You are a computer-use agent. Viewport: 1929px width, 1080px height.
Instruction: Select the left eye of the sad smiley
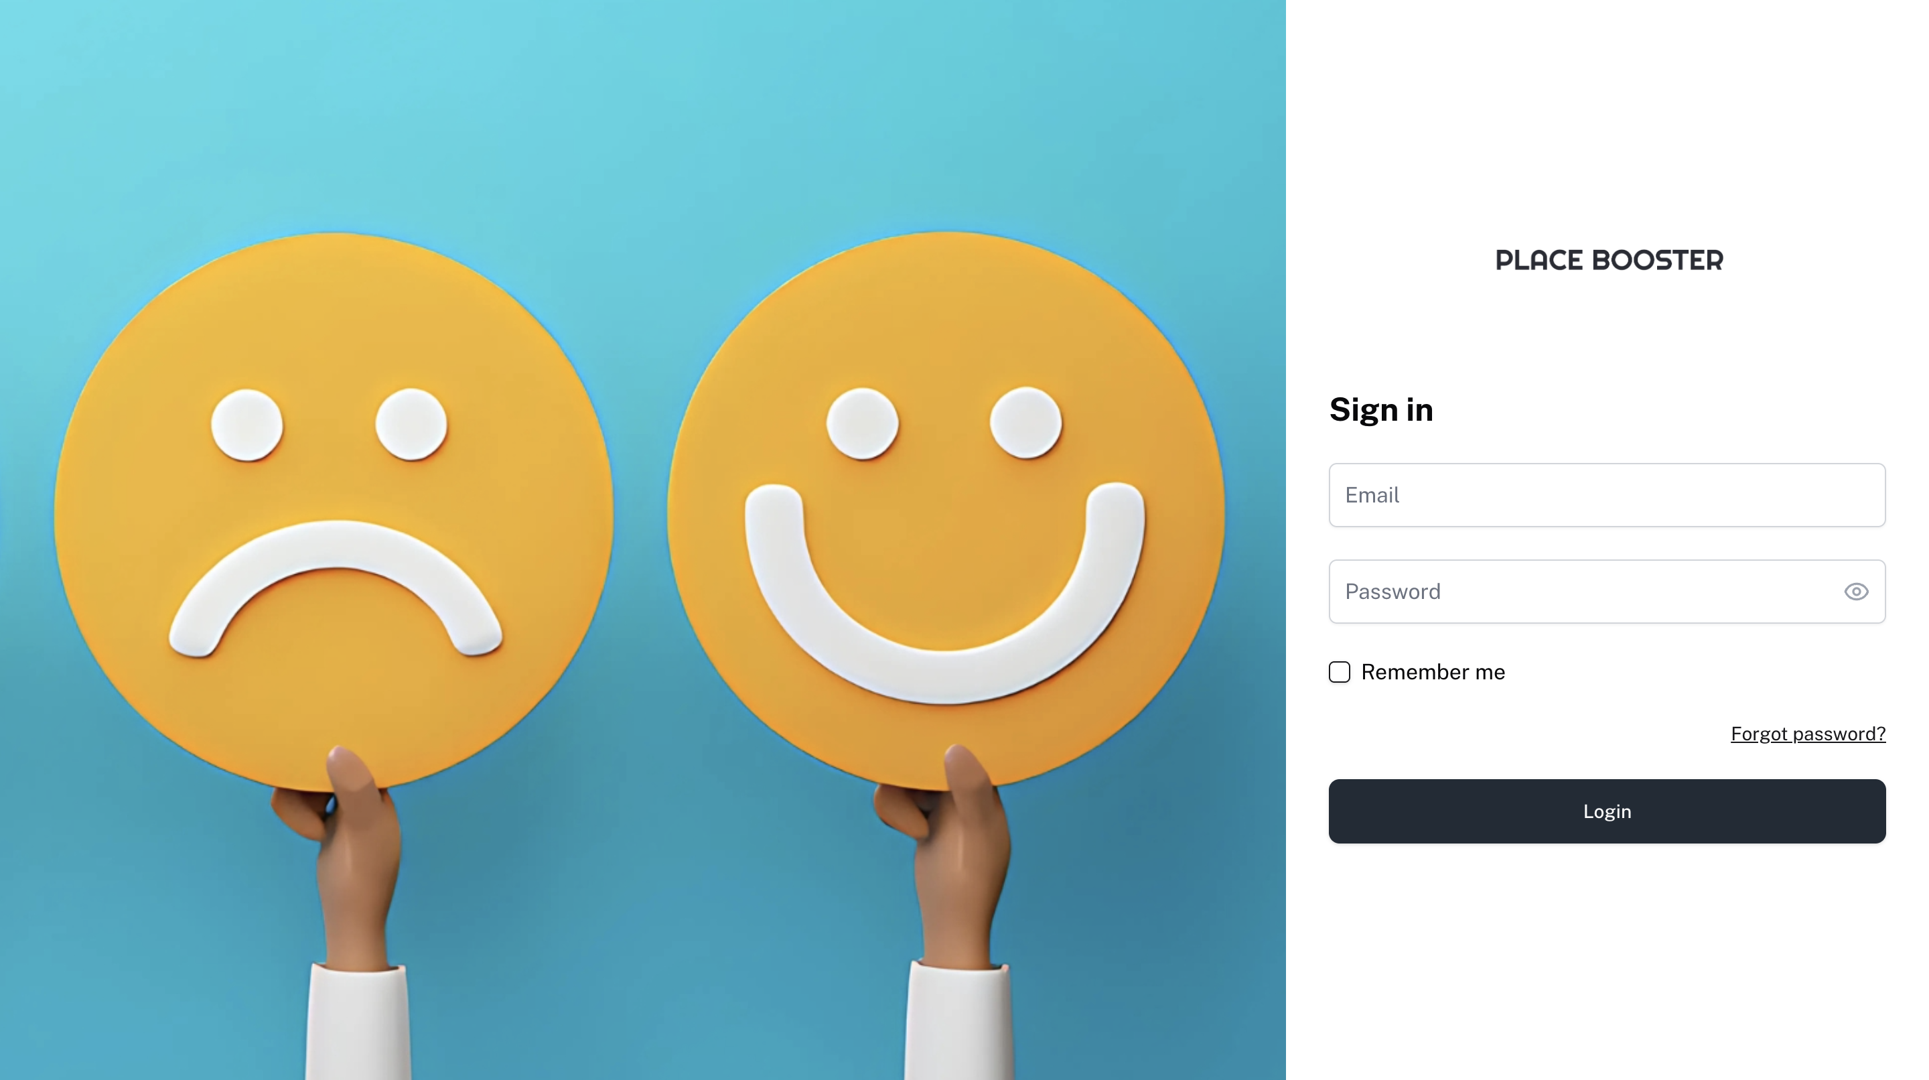point(247,425)
